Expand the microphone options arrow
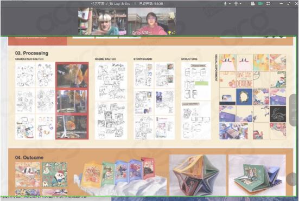Screen dimensions: 299x201 click(x=230, y=4)
